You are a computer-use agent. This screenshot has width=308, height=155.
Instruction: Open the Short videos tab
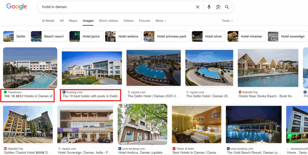(108, 21)
